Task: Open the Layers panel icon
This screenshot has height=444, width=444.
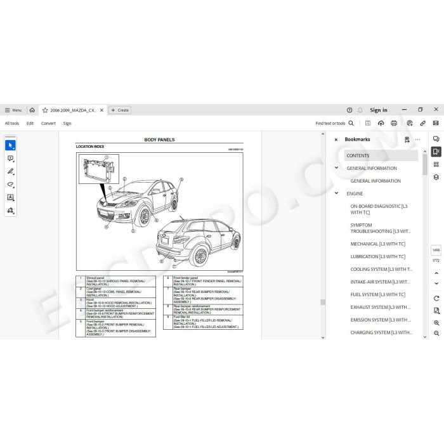Action: 436,177
